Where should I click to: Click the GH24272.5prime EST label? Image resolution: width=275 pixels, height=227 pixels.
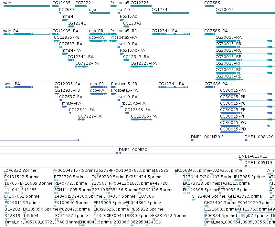coord(245,196)
